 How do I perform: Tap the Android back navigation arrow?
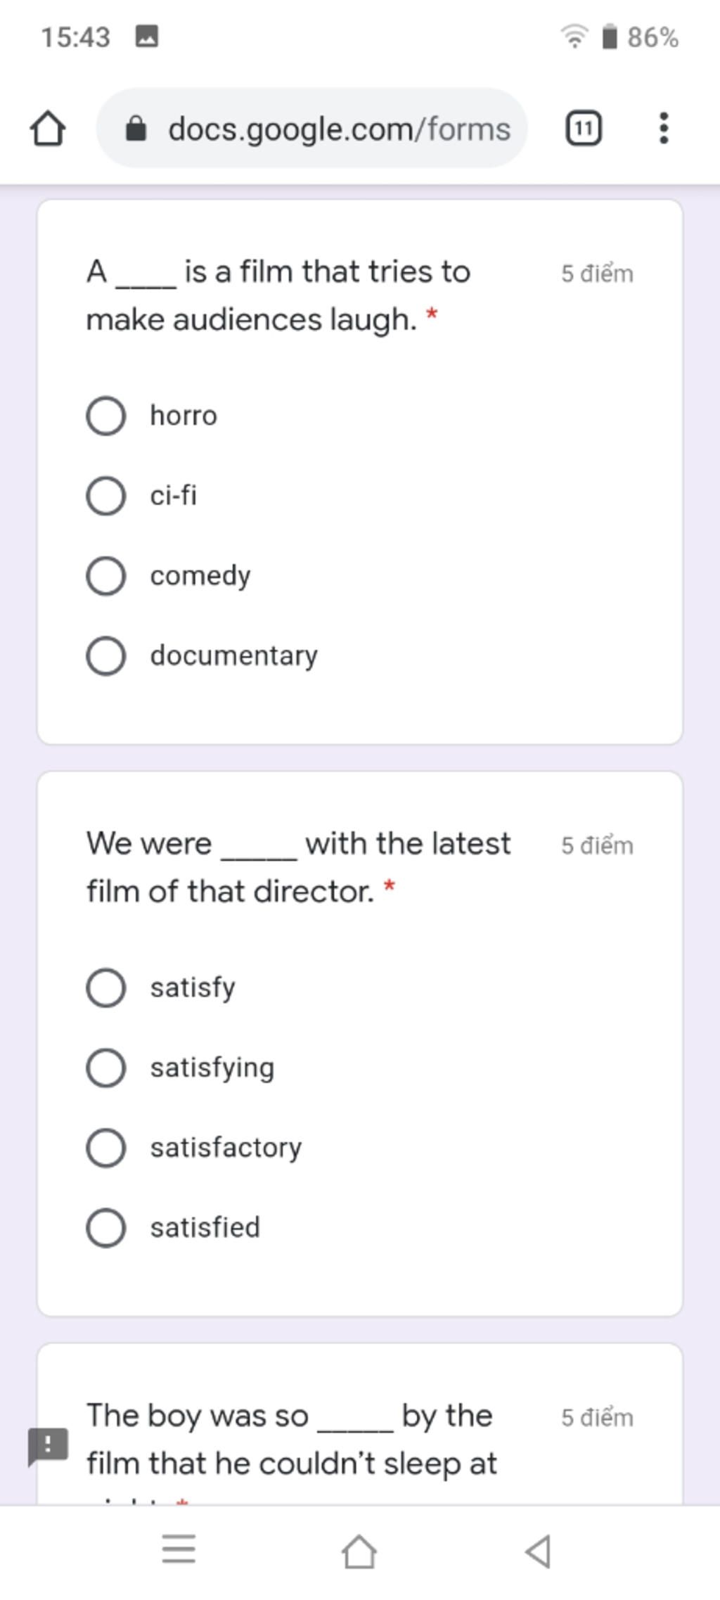point(538,1550)
